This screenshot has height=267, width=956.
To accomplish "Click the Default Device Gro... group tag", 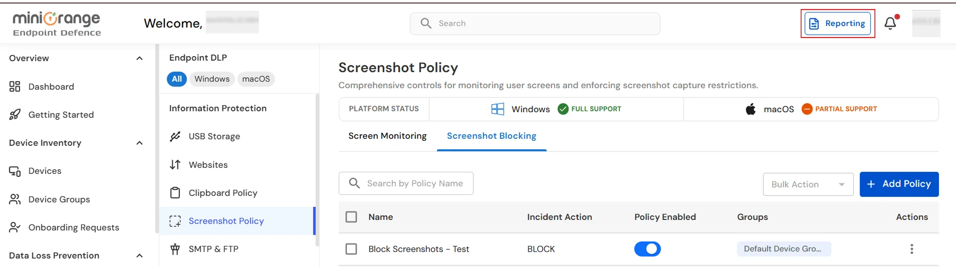I will pyautogui.click(x=784, y=249).
